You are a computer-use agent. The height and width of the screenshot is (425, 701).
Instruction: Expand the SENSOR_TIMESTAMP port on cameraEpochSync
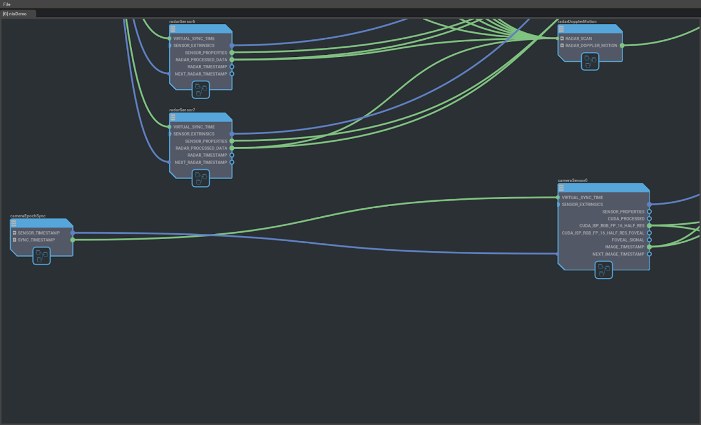point(15,233)
